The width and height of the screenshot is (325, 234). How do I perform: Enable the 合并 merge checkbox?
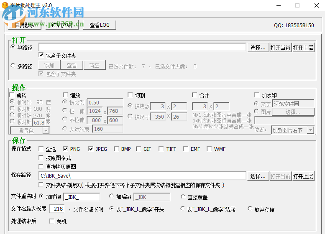click(194, 95)
